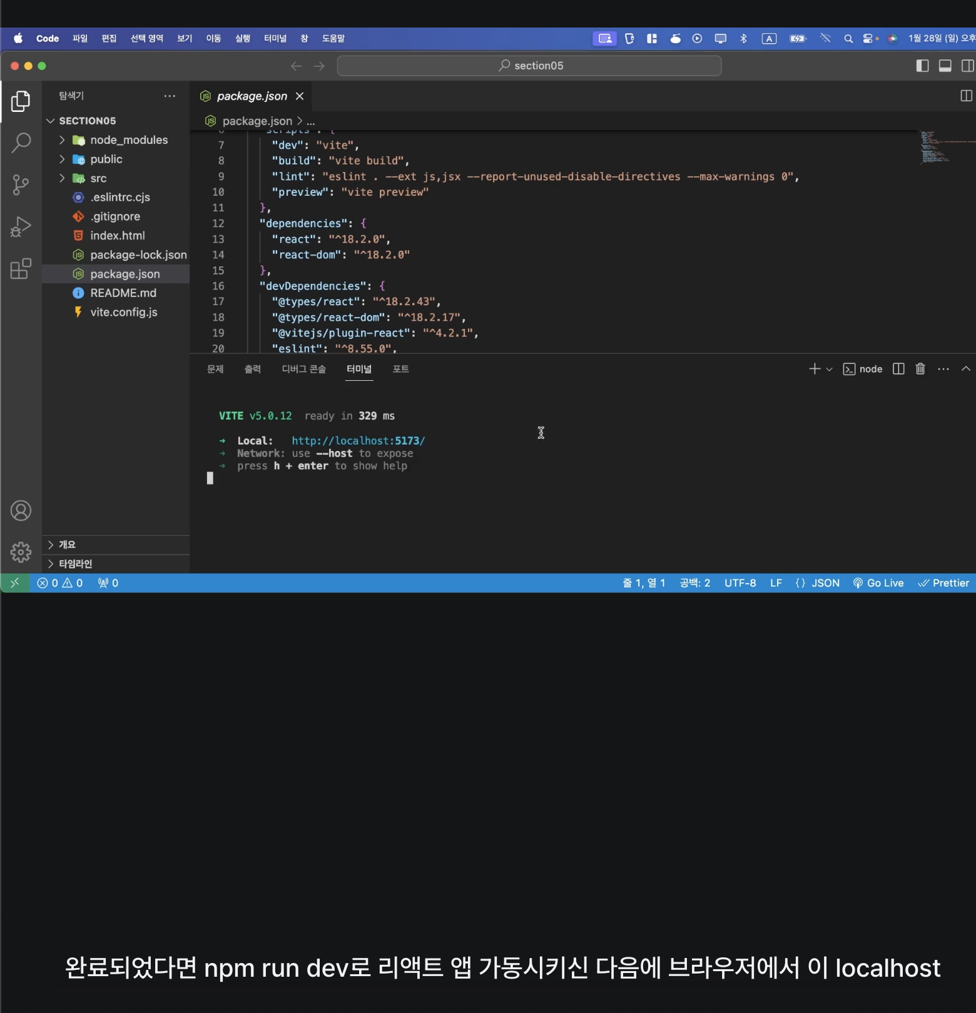Open the Manage gear icon
The width and height of the screenshot is (976, 1013).
21,552
